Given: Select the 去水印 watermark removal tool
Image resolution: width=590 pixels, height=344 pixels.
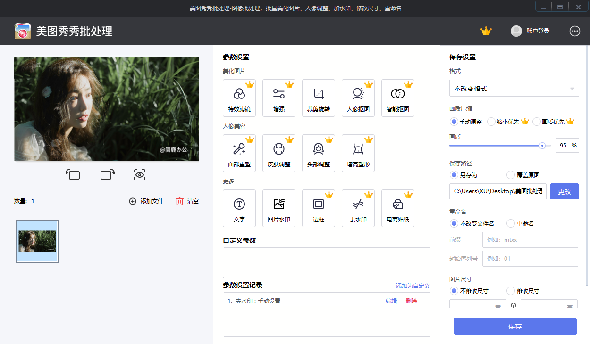Looking at the screenshot, I should [x=358, y=208].
